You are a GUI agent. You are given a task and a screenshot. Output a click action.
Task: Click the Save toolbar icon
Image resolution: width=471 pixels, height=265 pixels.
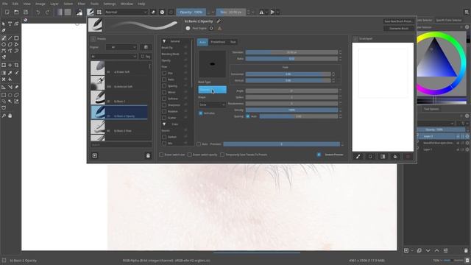(x=26, y=12)
